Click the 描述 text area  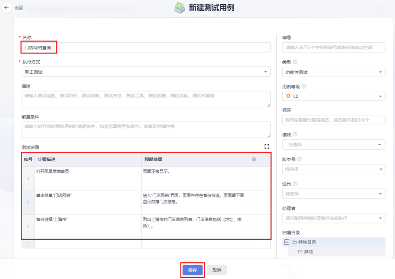[x=146, y=99]
